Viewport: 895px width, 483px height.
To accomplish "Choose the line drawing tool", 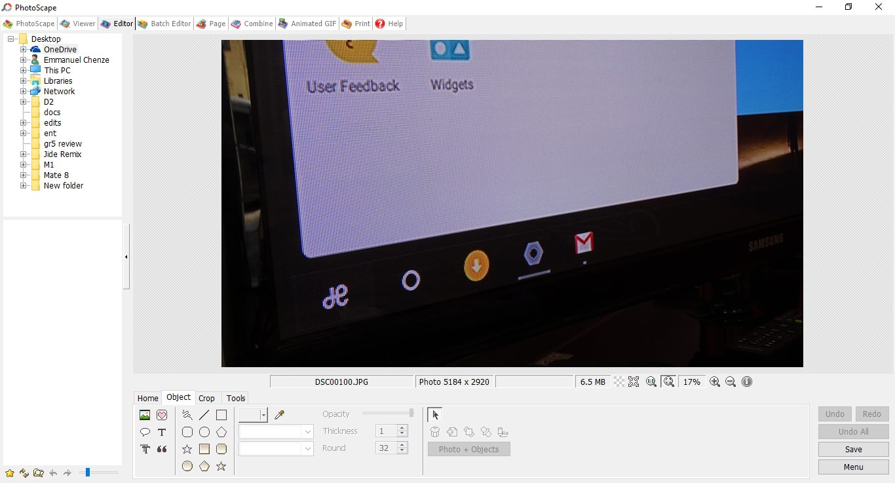I will (x=204, y=415).
